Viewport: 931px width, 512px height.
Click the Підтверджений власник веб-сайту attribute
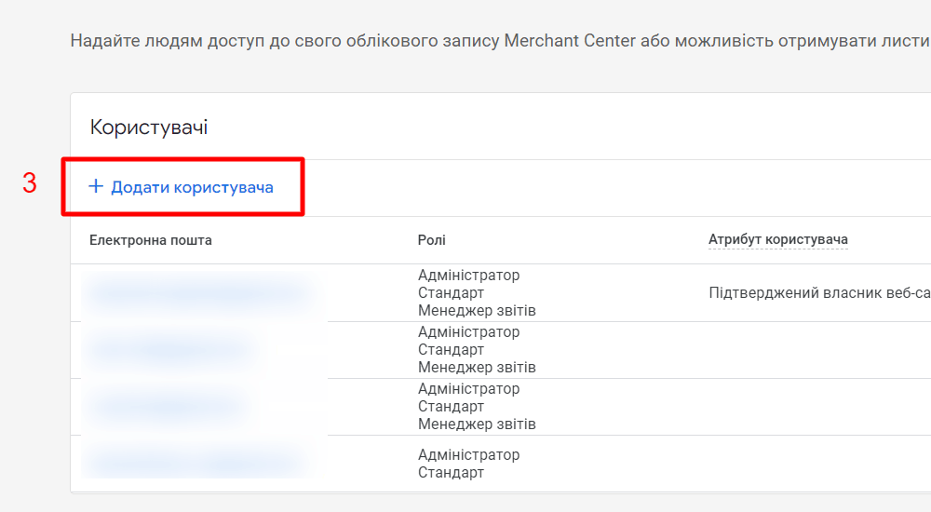[819, 293]
